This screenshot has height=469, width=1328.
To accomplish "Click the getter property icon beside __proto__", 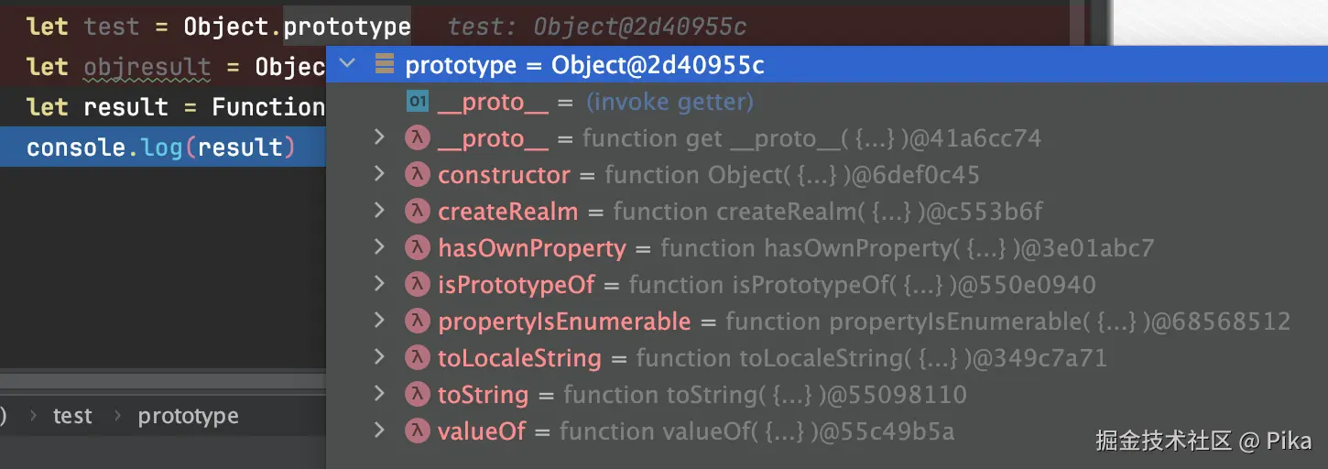I will pyautogui.click(x=417, y=102).
